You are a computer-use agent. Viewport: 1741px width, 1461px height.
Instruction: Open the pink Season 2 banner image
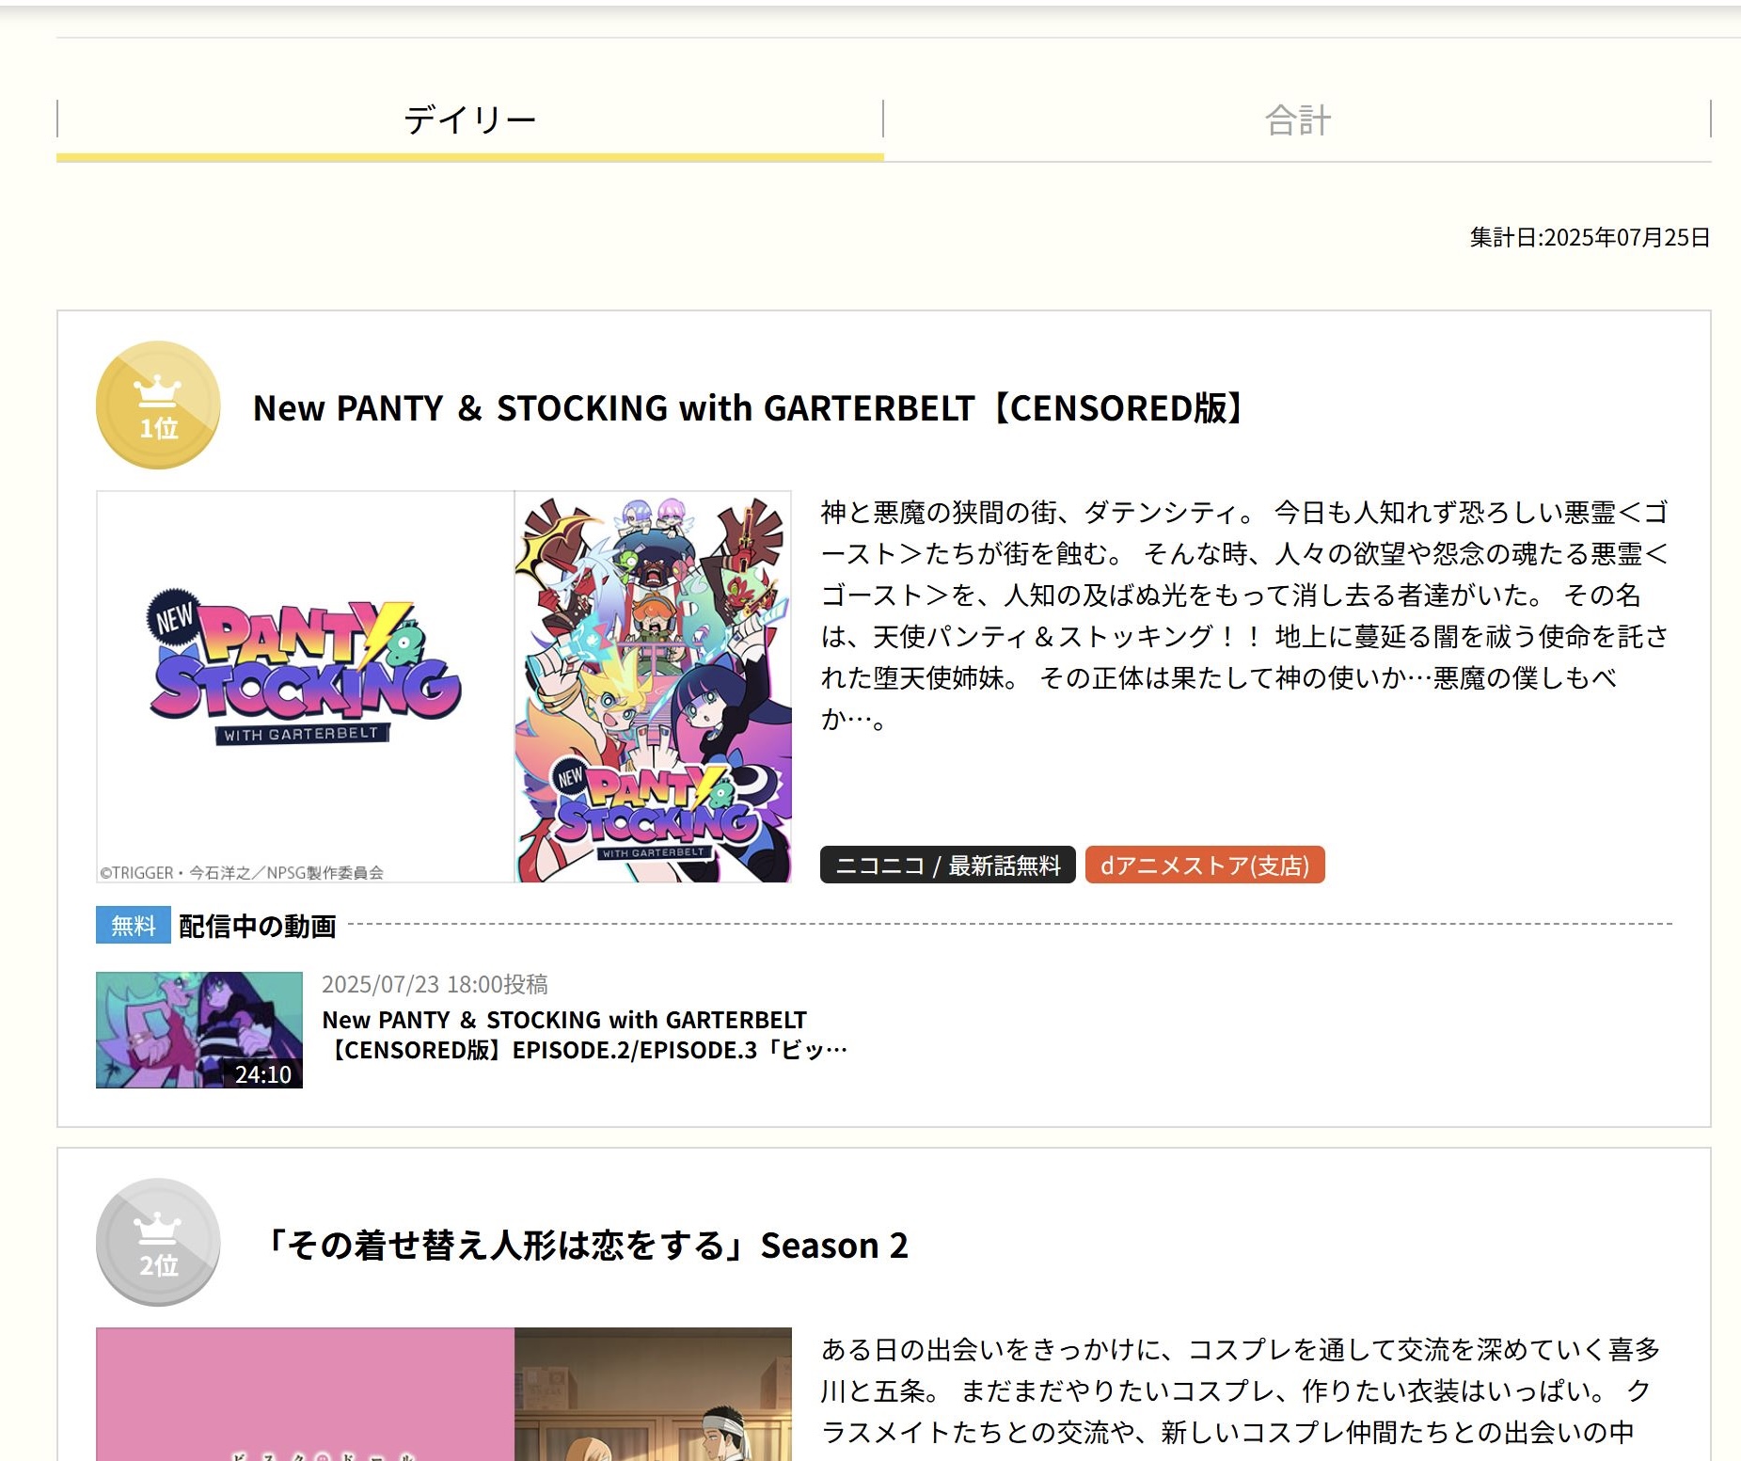pos(306,1394)
